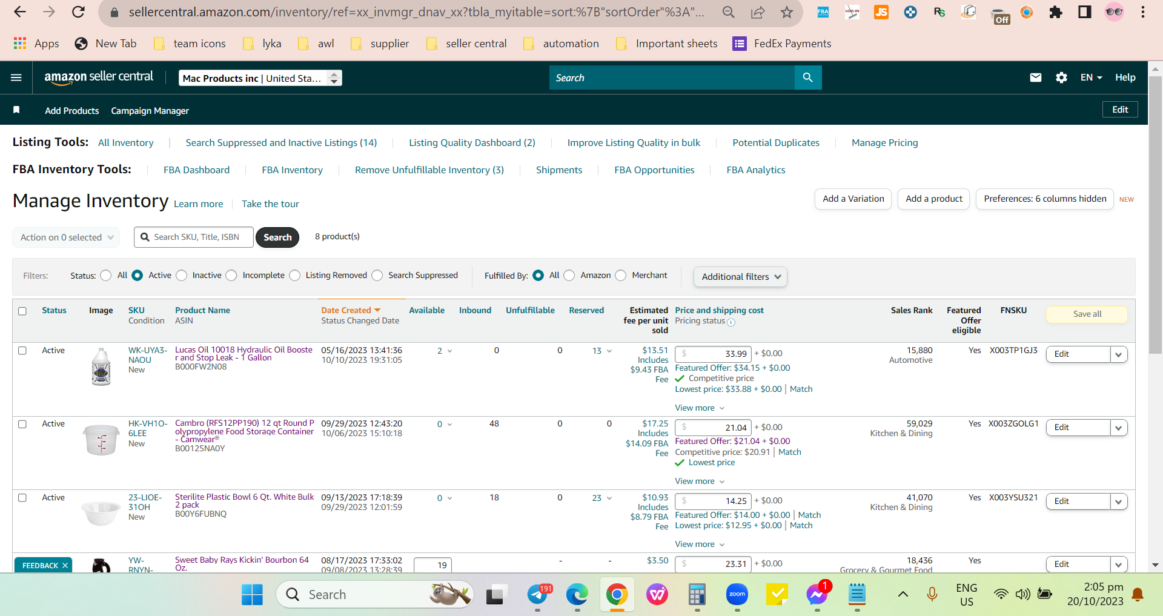Select the Search Suppressed filter

click(377, 276)
